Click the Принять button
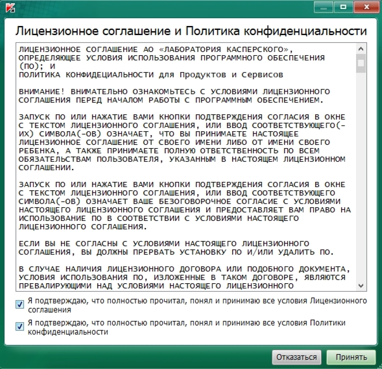Viewport: 382px width, 369px height. point(351,357)
